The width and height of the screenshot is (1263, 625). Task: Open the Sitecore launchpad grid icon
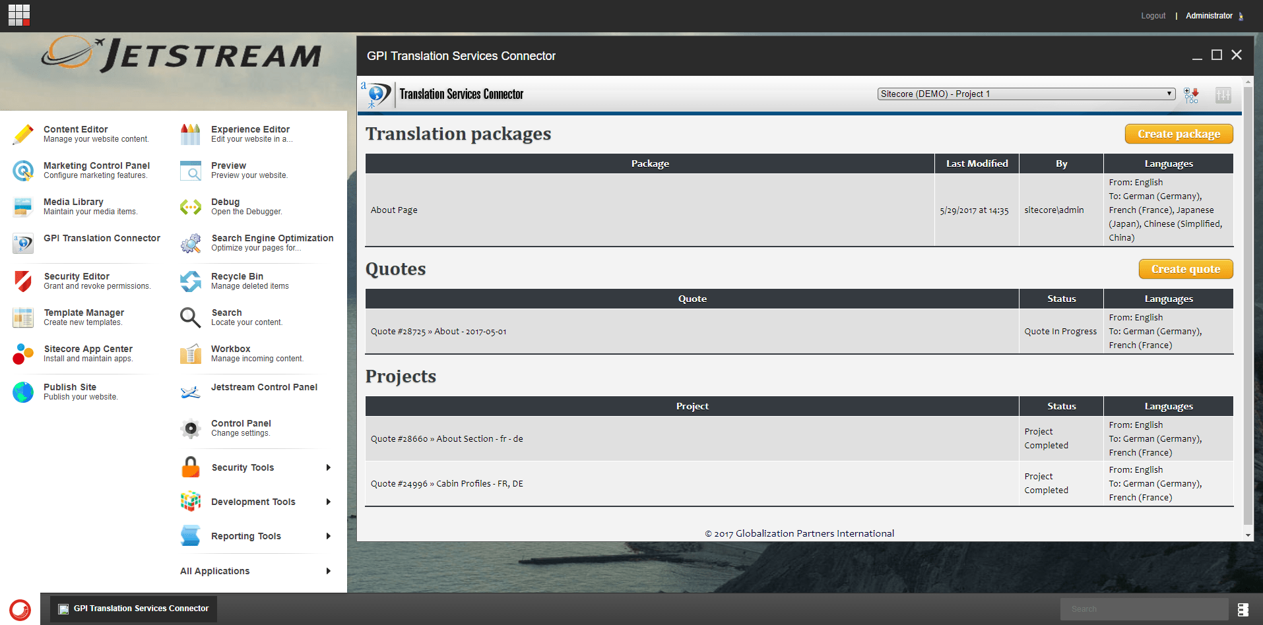coord(18,15)
